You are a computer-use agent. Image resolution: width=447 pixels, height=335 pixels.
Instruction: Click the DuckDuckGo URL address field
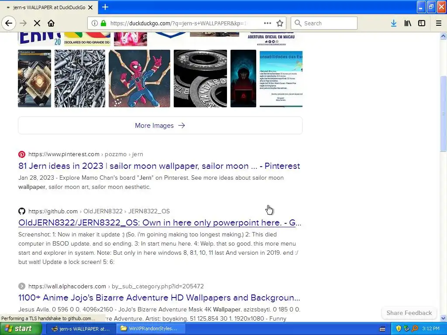tap(179, 23)
